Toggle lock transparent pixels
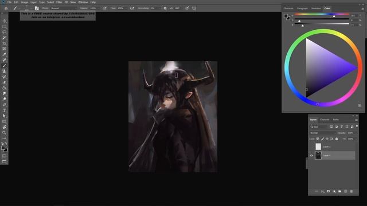 318,139
